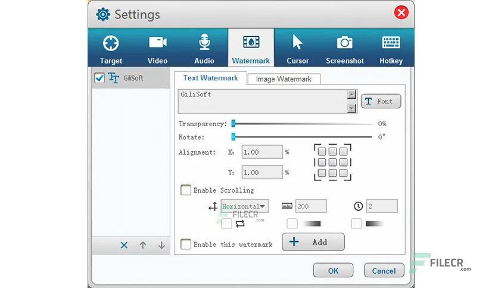Tick the fade-in gradient checkbox

(292, 224)
